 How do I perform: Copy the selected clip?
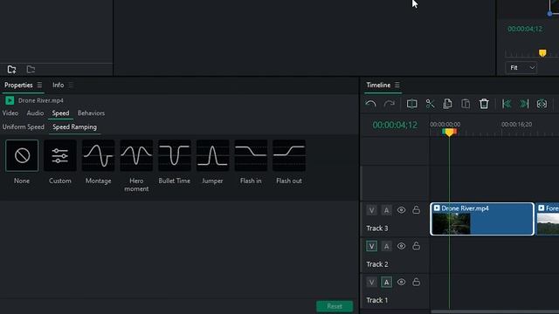[447, 104]
